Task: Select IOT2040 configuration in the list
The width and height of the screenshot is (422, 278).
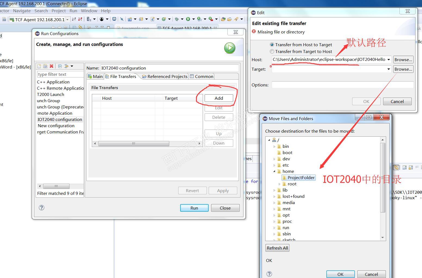Action: coord(60,120)
